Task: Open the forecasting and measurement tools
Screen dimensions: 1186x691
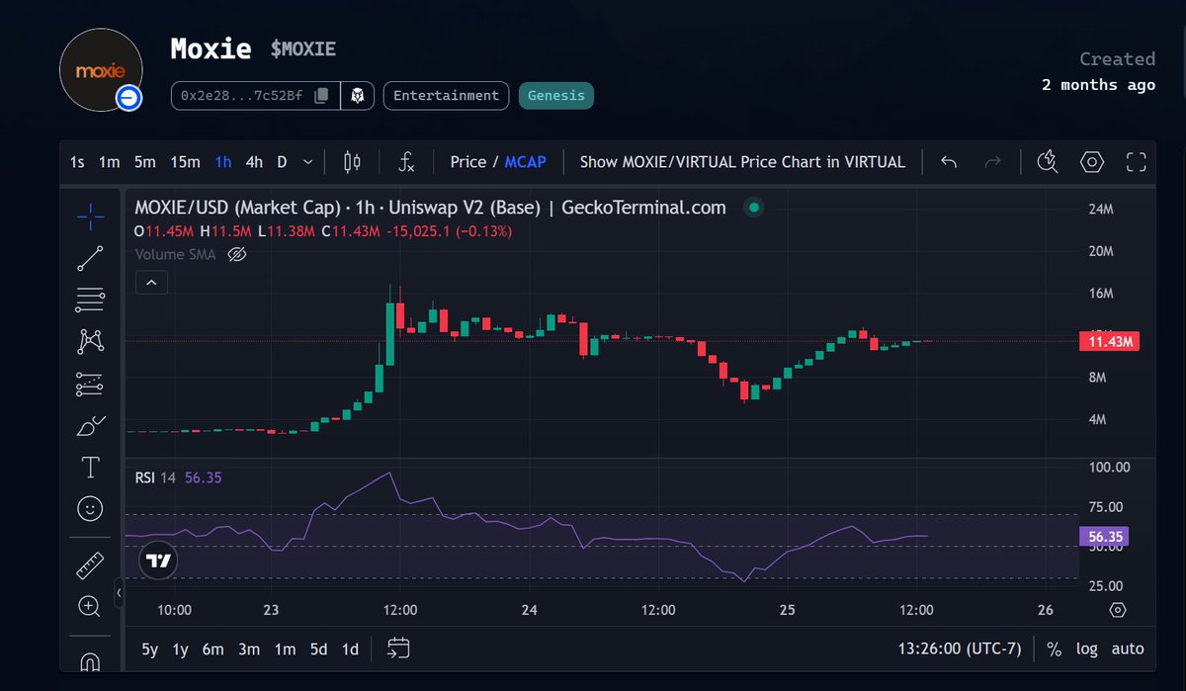Action: pyautogui.click(x=90, y=385)
